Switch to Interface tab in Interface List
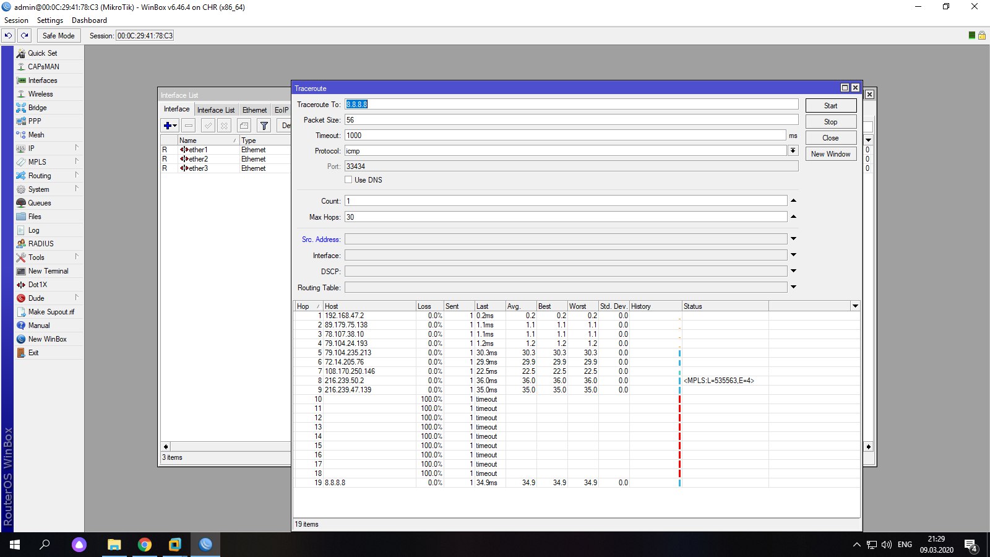 point(177,109)
